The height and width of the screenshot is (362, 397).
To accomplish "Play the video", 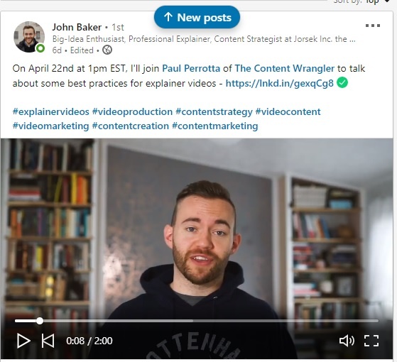I will 23,341.
